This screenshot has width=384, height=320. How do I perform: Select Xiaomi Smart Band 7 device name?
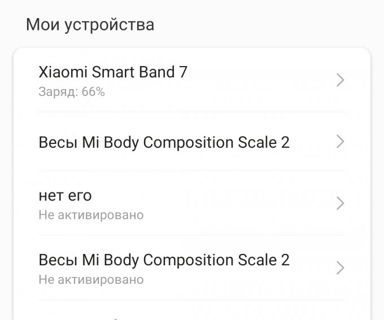pos(113,72)
